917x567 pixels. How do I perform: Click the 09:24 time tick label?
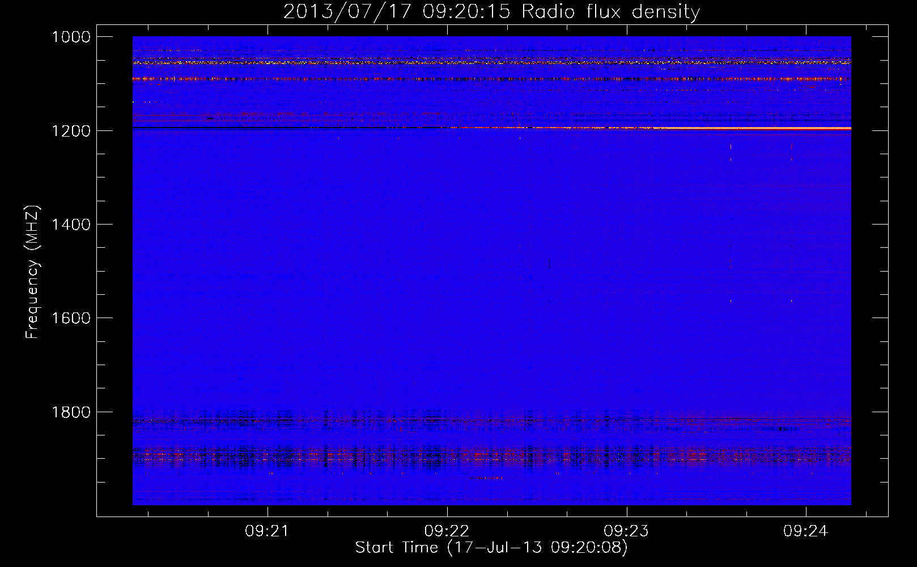pyautogui.click(x=806, y=531)
